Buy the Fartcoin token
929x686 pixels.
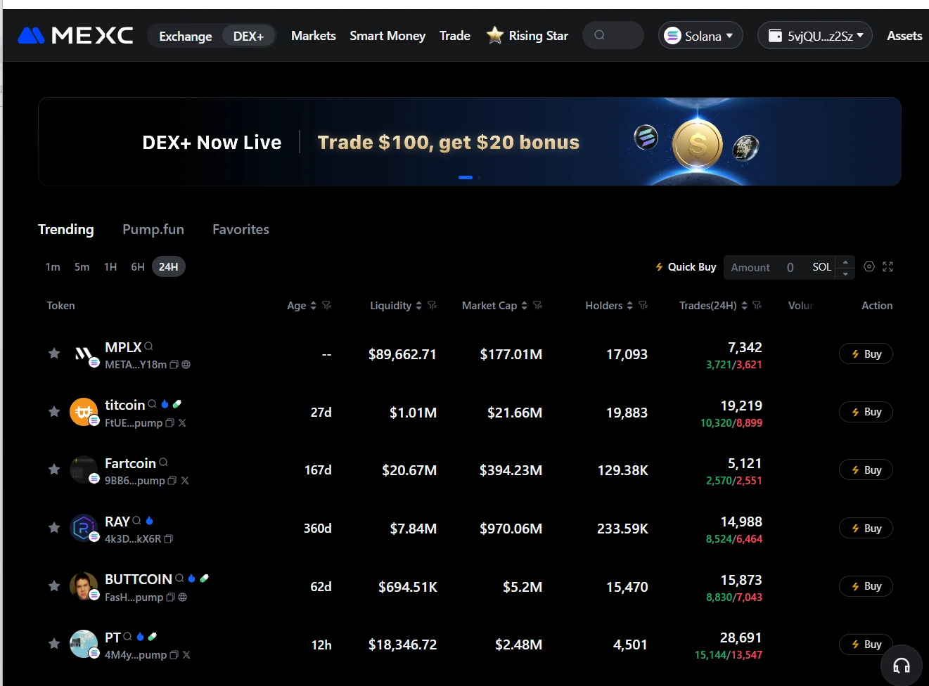pyautogui.click(x=866, y=470)
